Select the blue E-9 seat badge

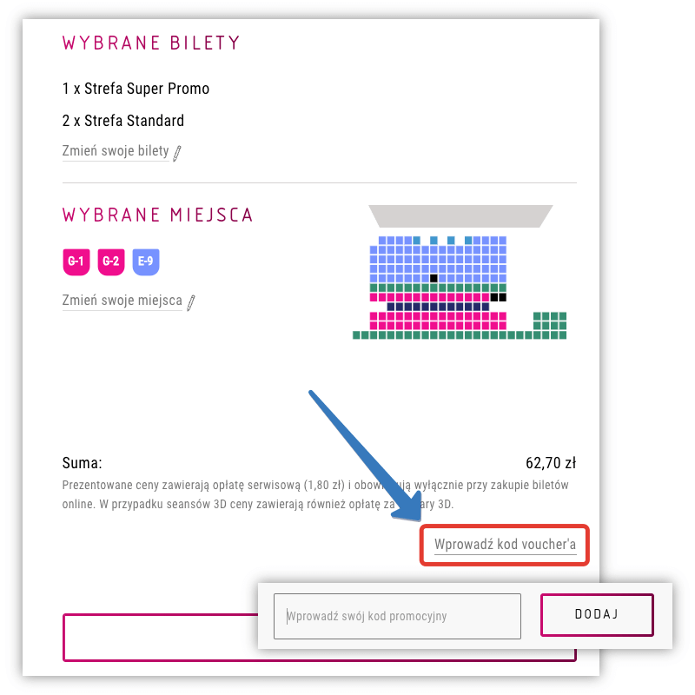pos(145,261)
